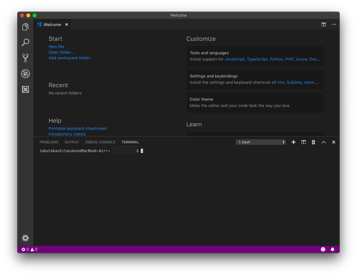The image size is (357, 276).
Task: Select the Search icon in activity bar
Action: pyautogui.click(x=25, y=42)
